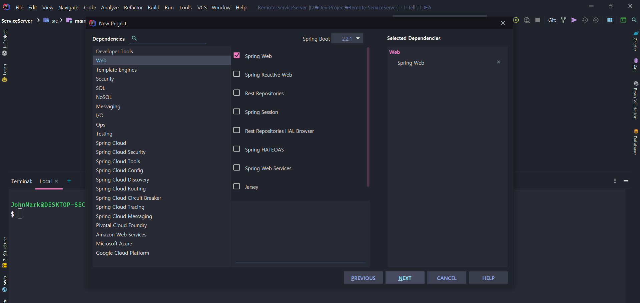Enable the Spring HATEOAS checkbox
The width and height of the screenshot is (640, 303).
tap(237, 149)
